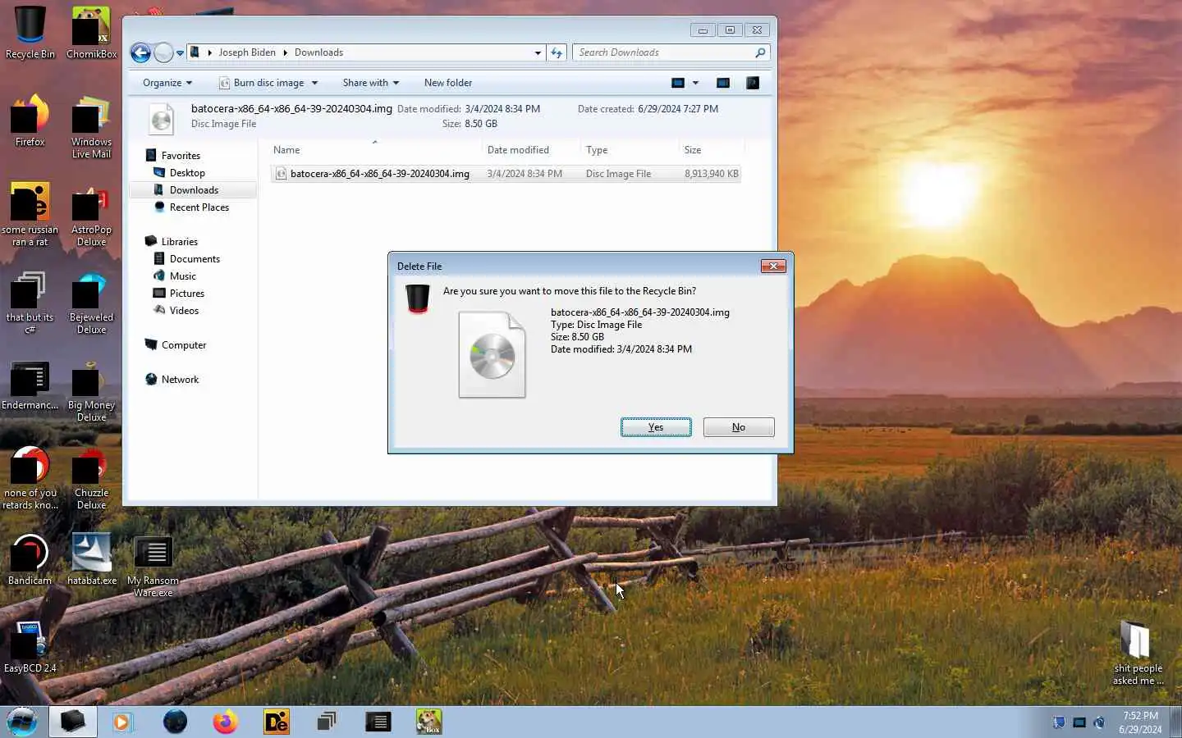Viewport: 1182px width, 738px height.
Task: Select Libraries in the navigation pane
Action: (x=179, y=242)
